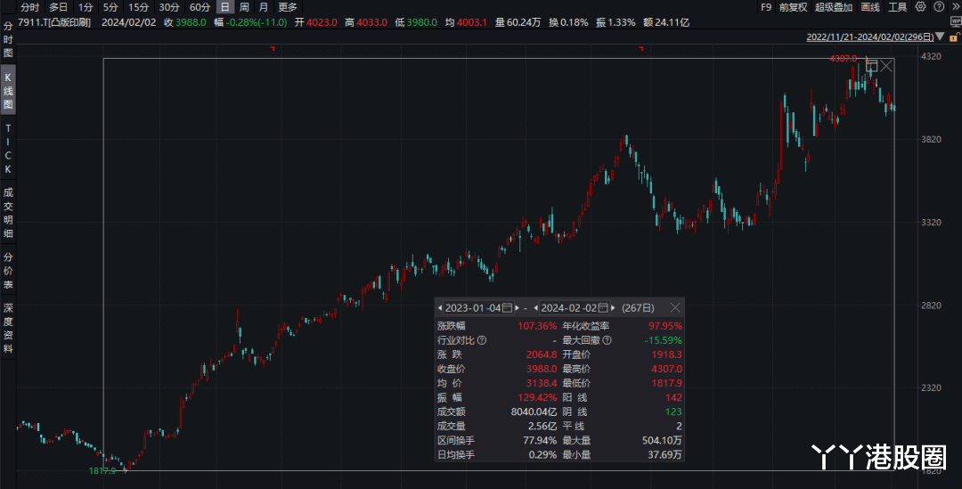
Task: Click the 4307.0 high price label
Action: (x=843, y=58)
